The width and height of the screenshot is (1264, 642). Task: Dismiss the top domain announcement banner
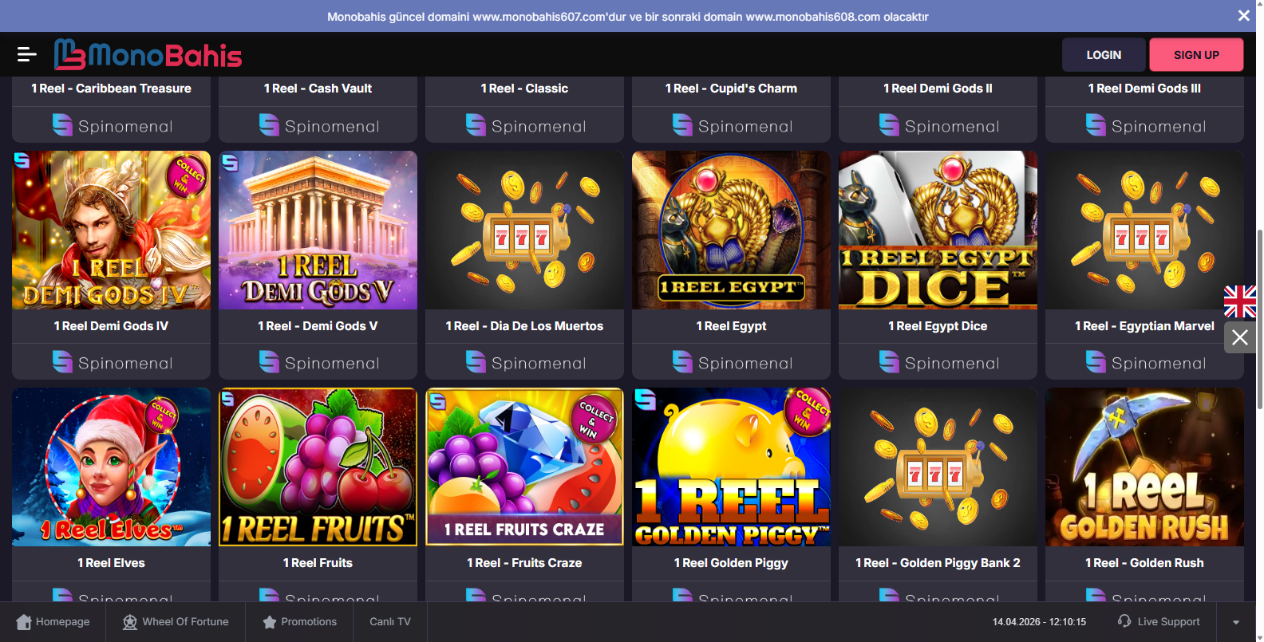tap(1243, 16)
